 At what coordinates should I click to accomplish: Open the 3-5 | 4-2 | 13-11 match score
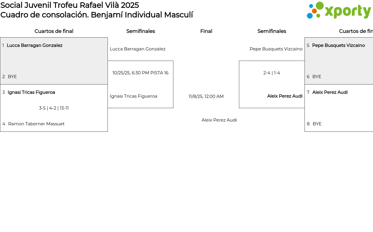[54, 108]
